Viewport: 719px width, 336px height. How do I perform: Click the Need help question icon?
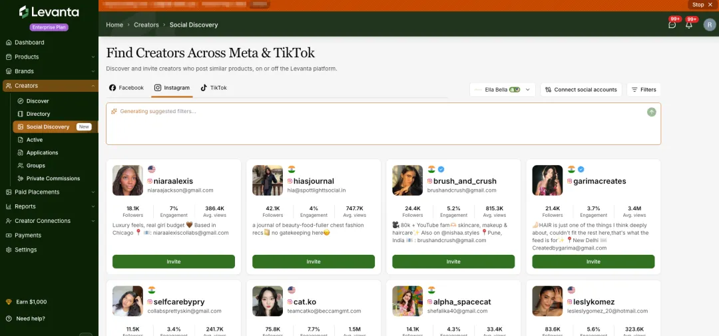pos(9,319)
